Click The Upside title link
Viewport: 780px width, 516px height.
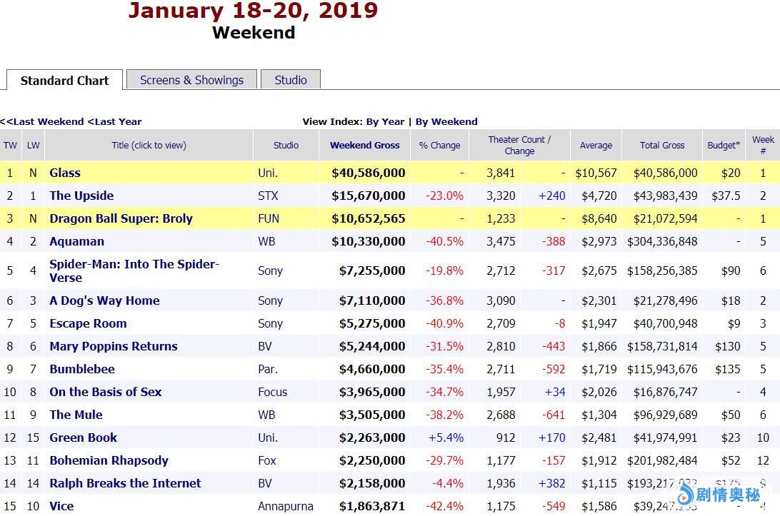click(x=81, y=196)
